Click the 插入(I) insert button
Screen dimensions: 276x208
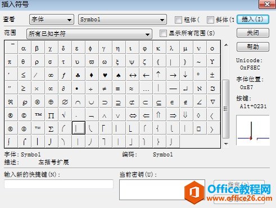pos(253,19)
